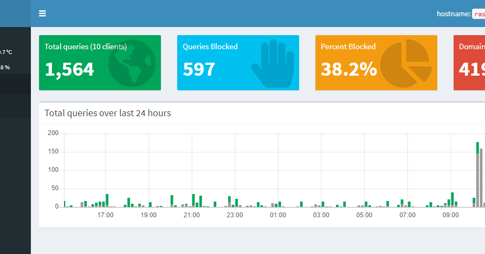Viewport: 485px width, 254px height.
Task: Click the 19:00 time label on chart
Action: tap(148, 215)
